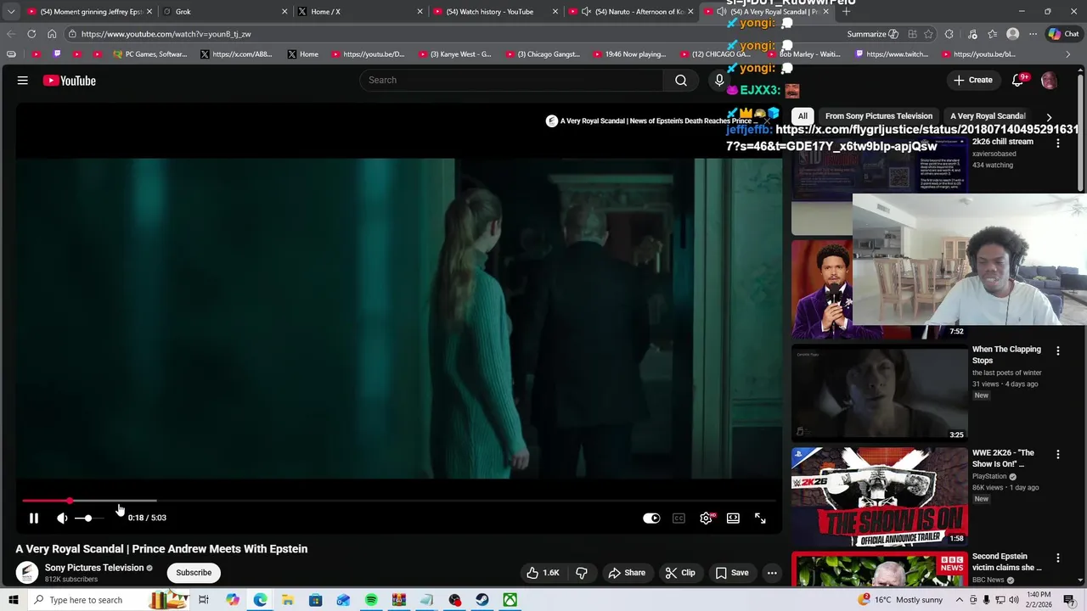
Task: Open the YouTube guide hamburger menu
Action: click(23, 81)
